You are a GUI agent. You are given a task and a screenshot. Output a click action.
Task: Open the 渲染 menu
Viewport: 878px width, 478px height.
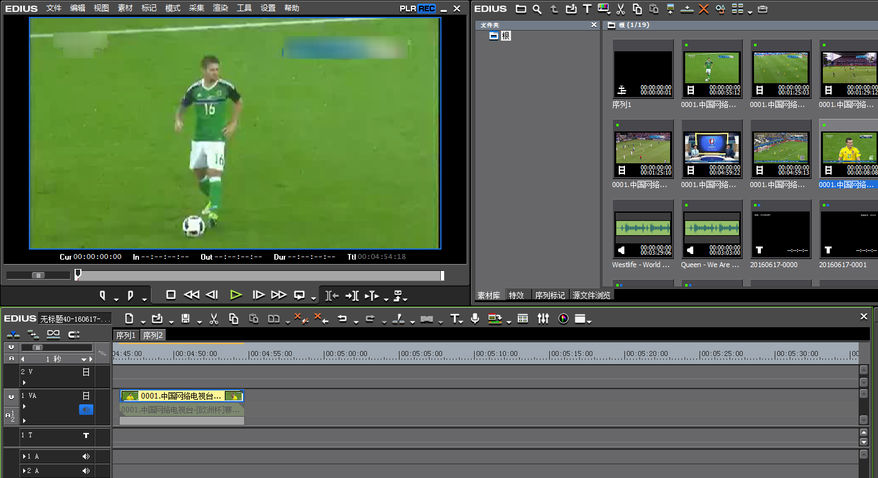pos(220,8)
